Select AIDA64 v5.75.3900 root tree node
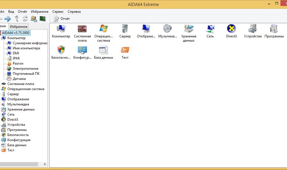287x170 pixels. 16,33
